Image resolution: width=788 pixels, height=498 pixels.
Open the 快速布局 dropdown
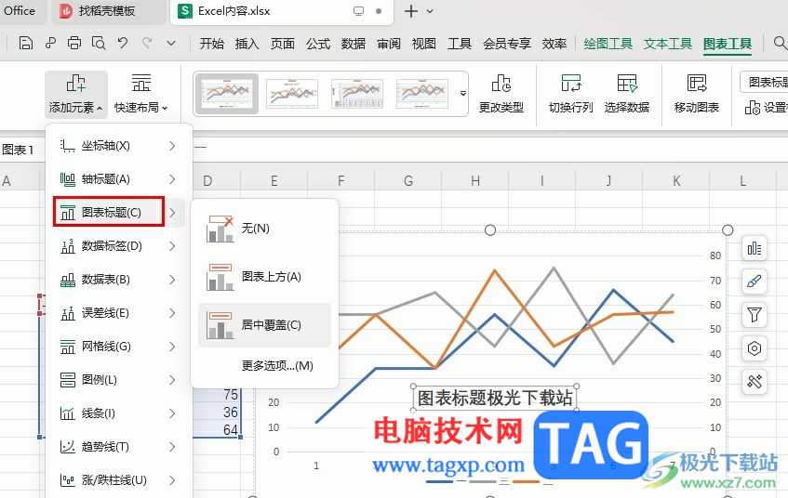point(140,94)
